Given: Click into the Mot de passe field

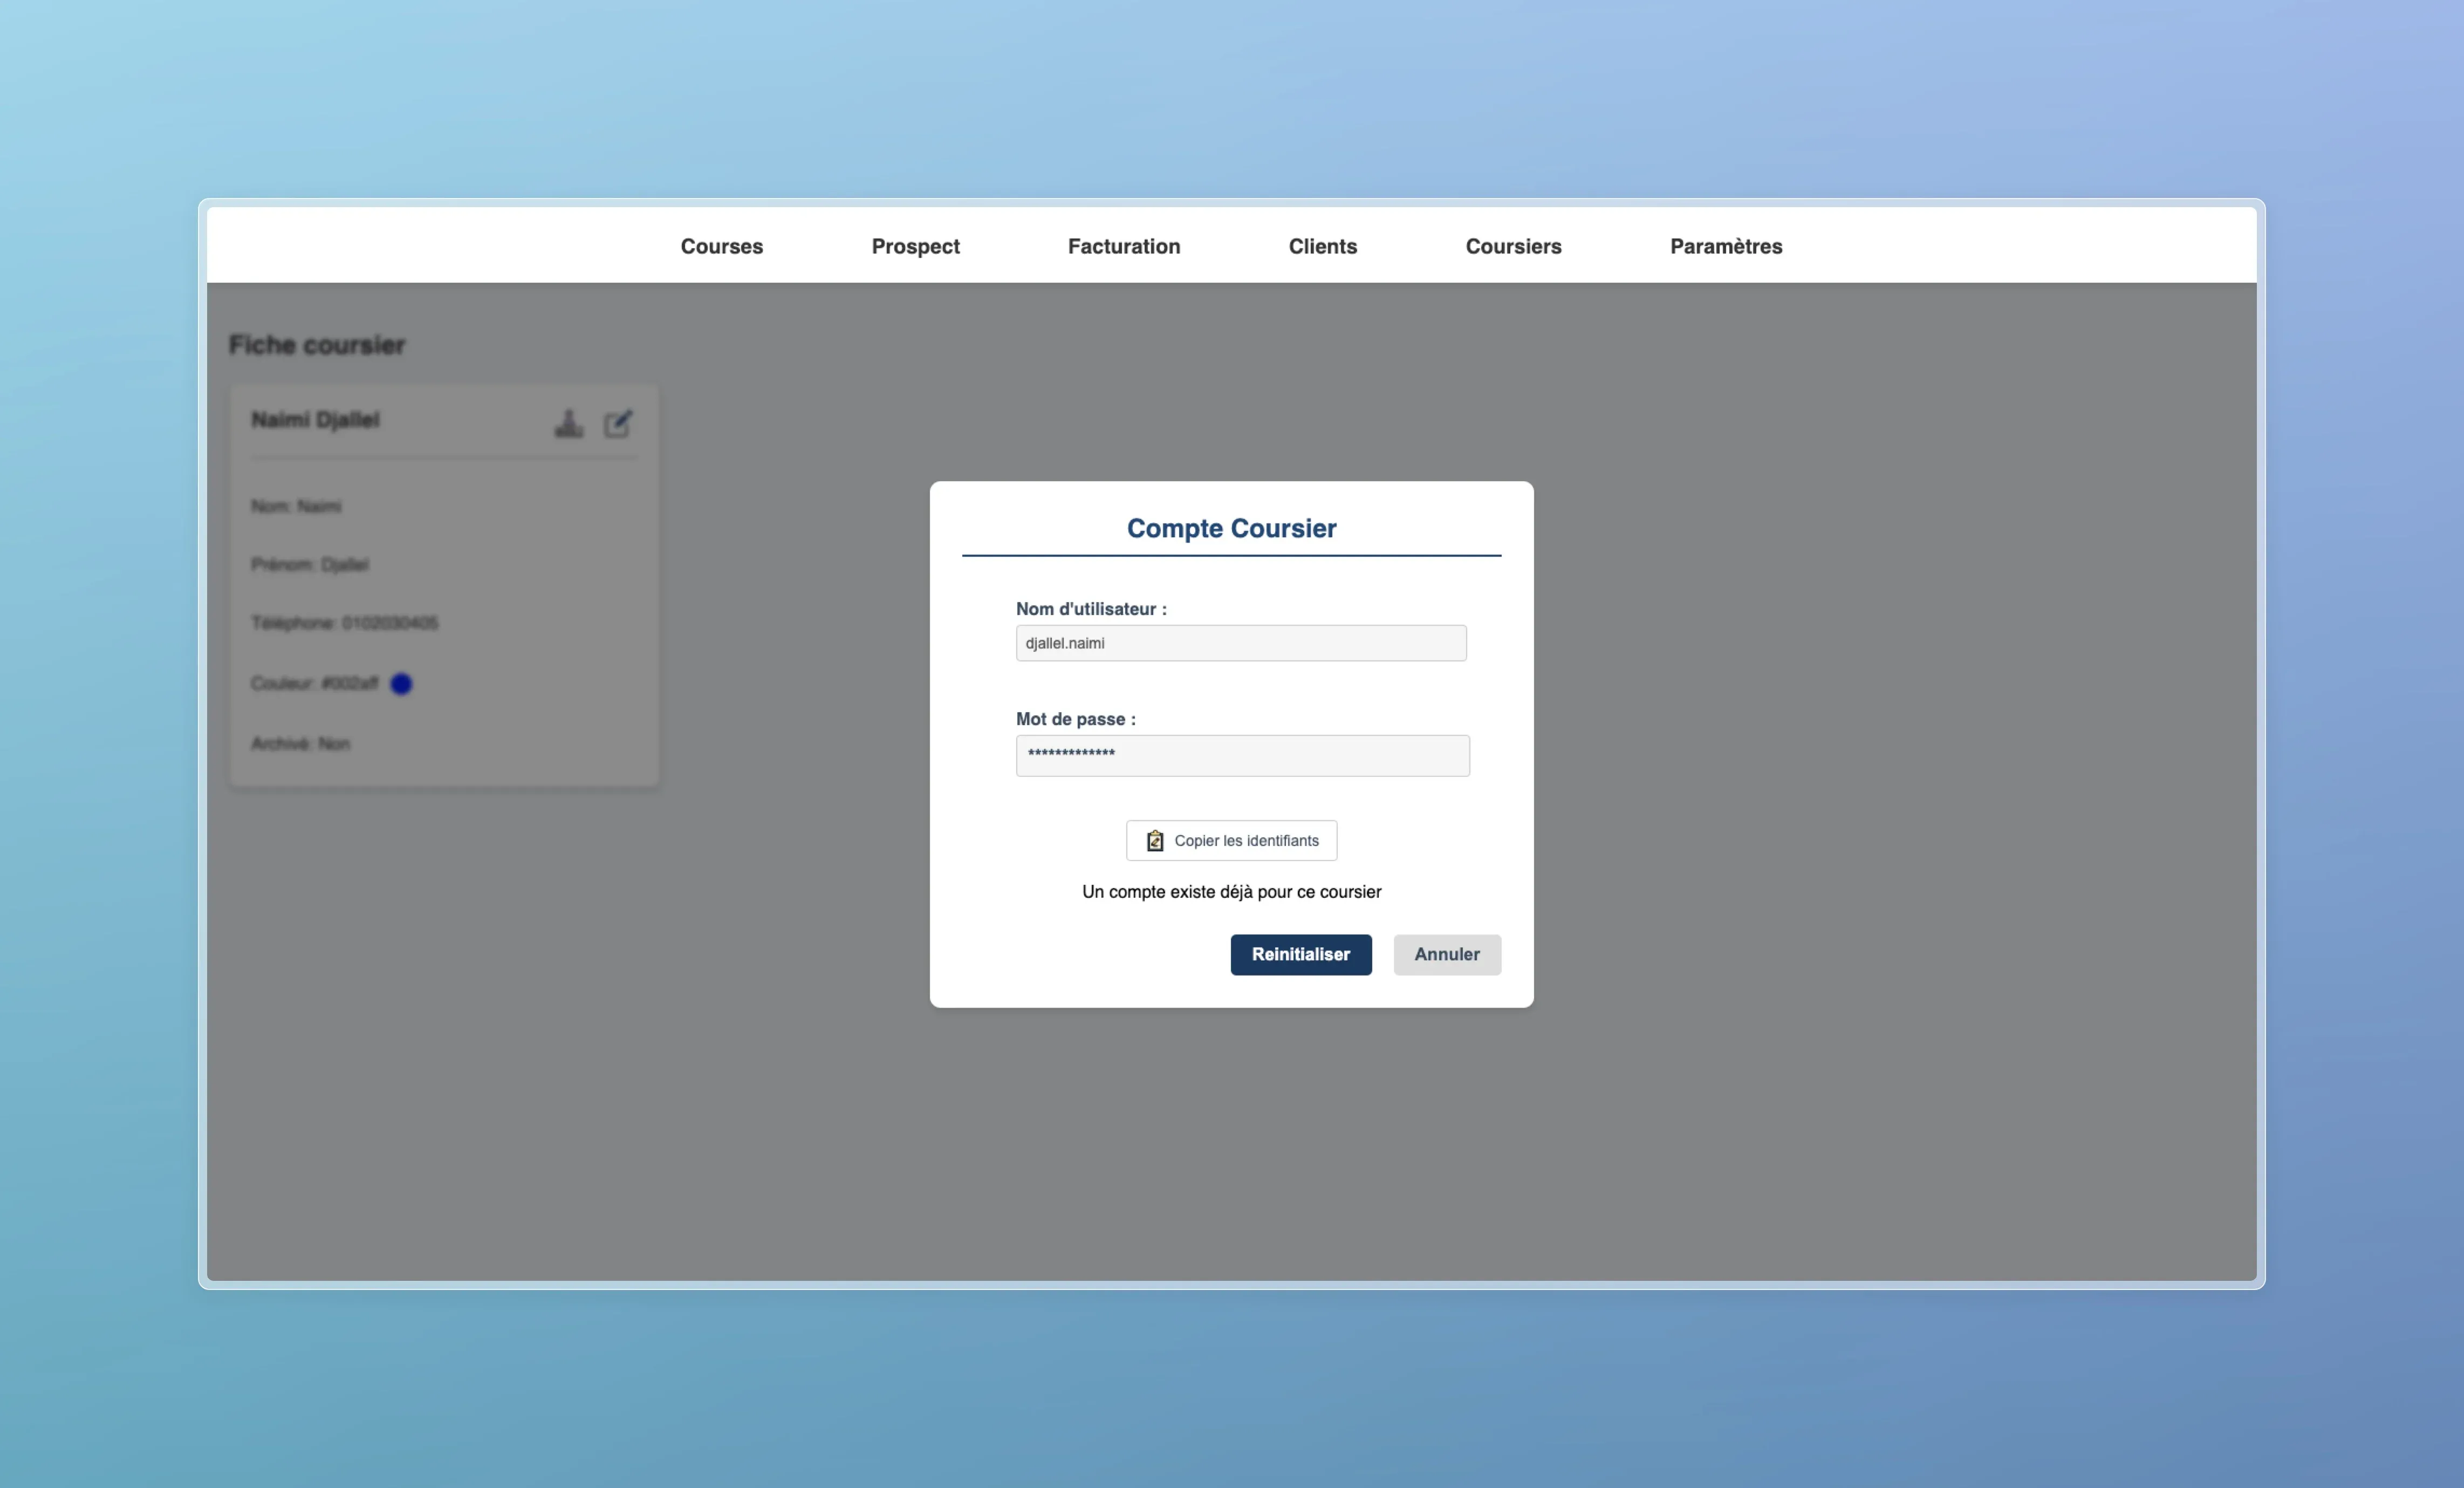Looking at the screenshot, I should coord(1242,755).
